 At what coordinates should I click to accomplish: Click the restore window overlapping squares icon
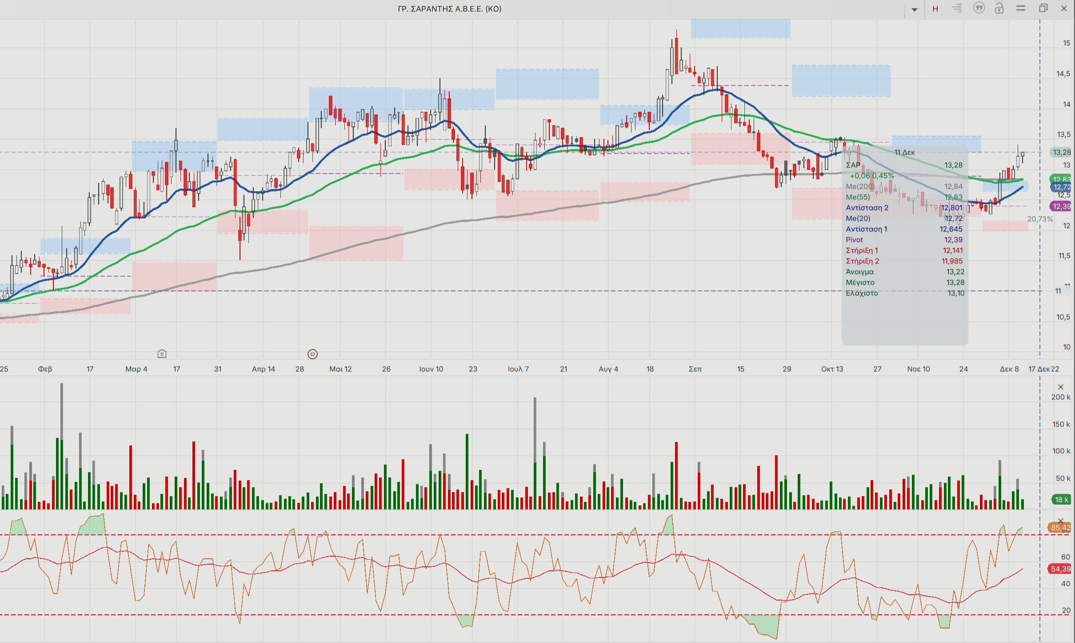(1043, 8)
